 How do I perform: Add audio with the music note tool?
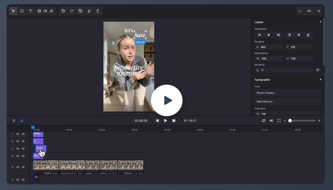(x=51, y=11)
